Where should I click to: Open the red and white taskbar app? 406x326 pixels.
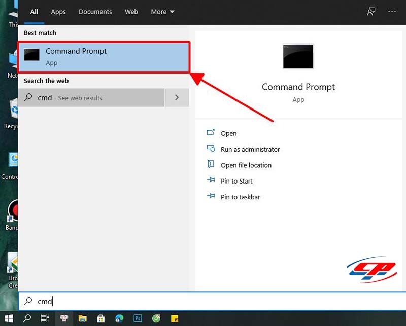point(64,318)
